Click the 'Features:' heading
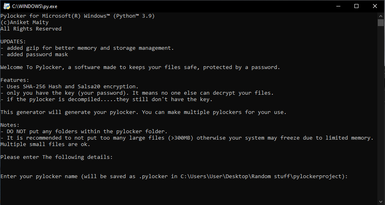385x205 pixels. coord(15,80)
